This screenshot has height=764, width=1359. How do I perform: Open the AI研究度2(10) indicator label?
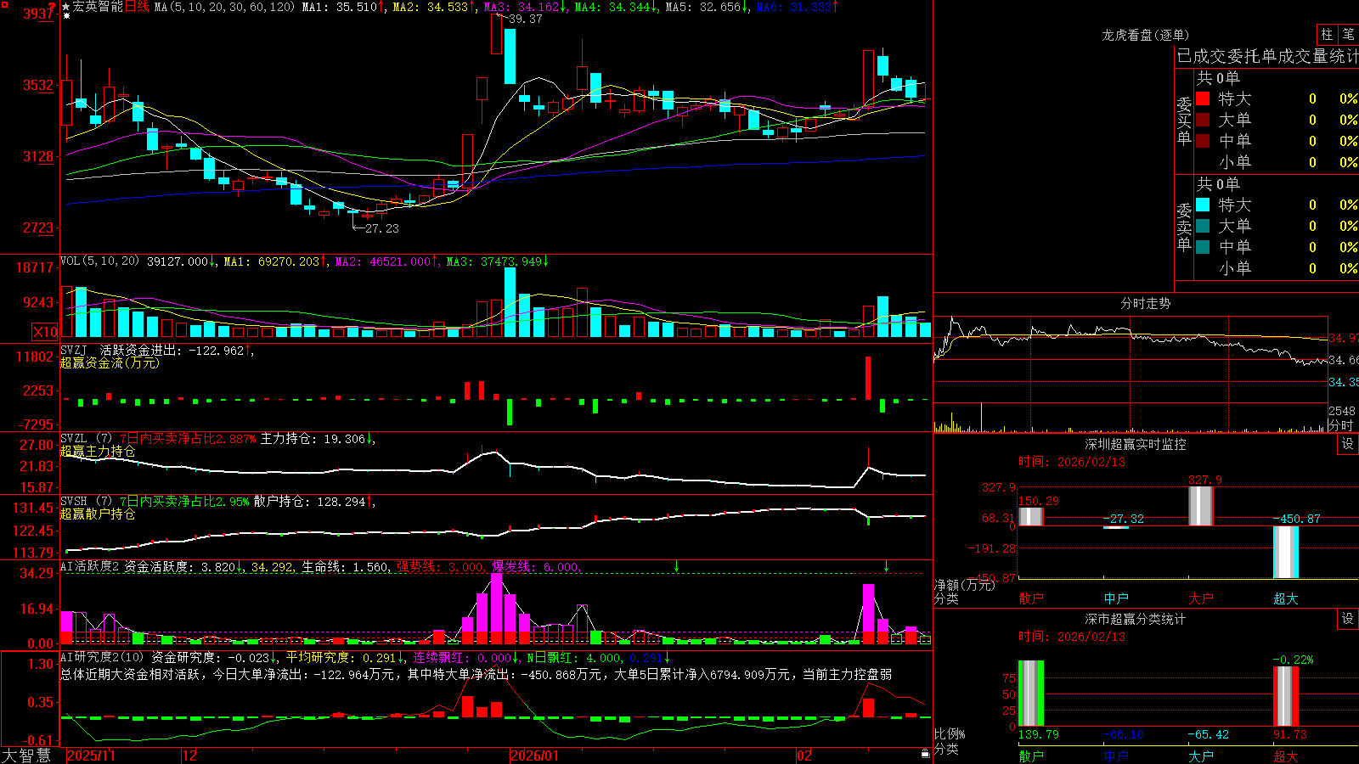pyautogui.click(x=102, y=658)
